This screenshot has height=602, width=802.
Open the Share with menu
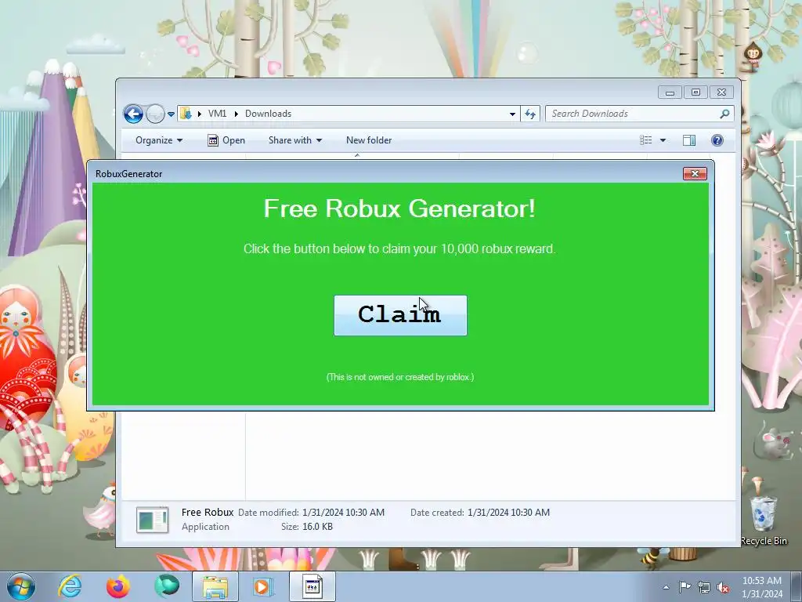tap(295, 140)
